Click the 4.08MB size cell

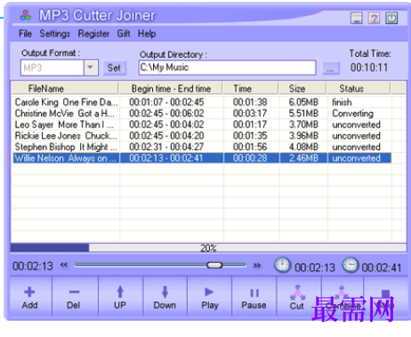pos(303,147)
